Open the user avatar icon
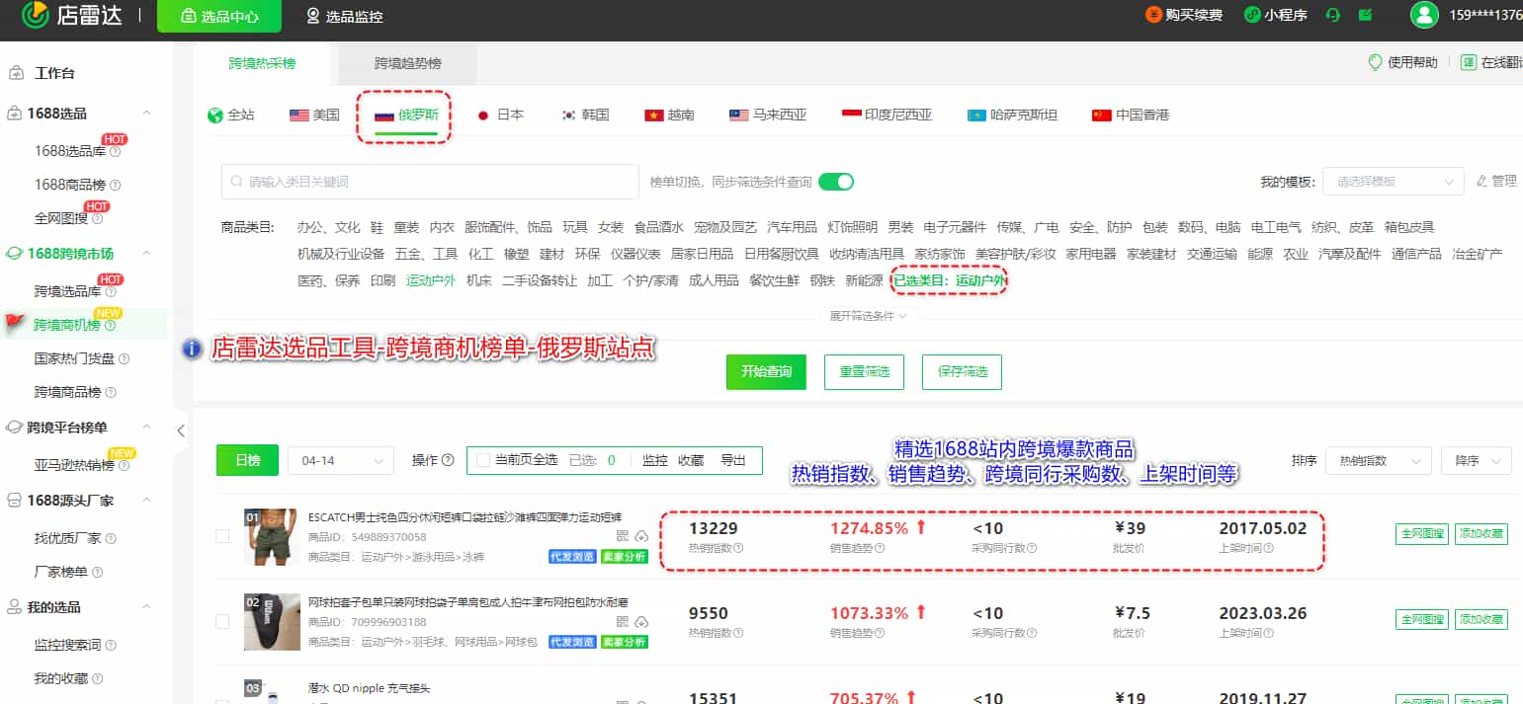The height and width of the screenshot is (704, 1523). click(1422, 16)
